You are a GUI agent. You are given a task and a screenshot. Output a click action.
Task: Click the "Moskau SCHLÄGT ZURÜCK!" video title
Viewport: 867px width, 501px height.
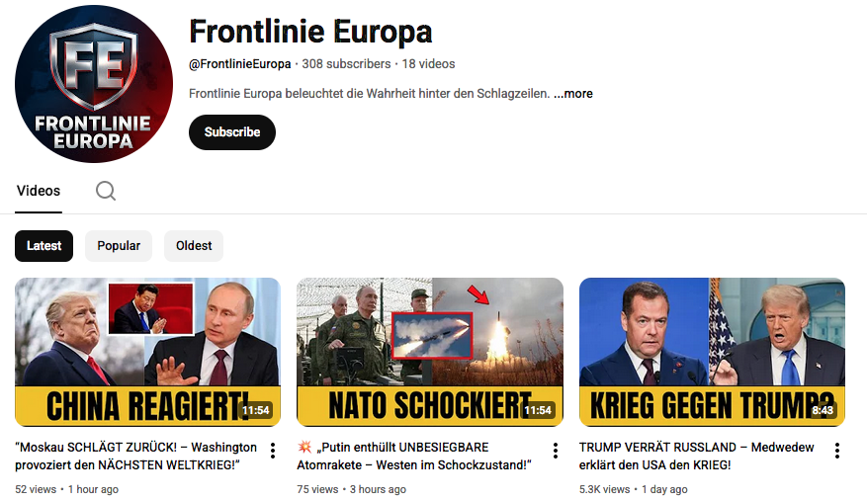tap(136, 456)
